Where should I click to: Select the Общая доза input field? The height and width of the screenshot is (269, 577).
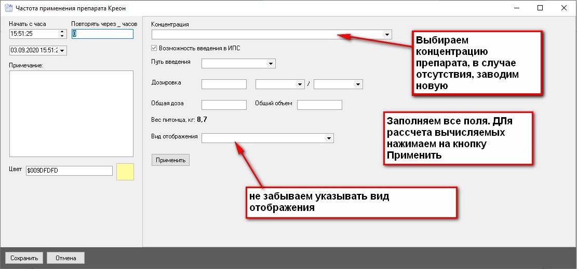(x=223, y=105)
